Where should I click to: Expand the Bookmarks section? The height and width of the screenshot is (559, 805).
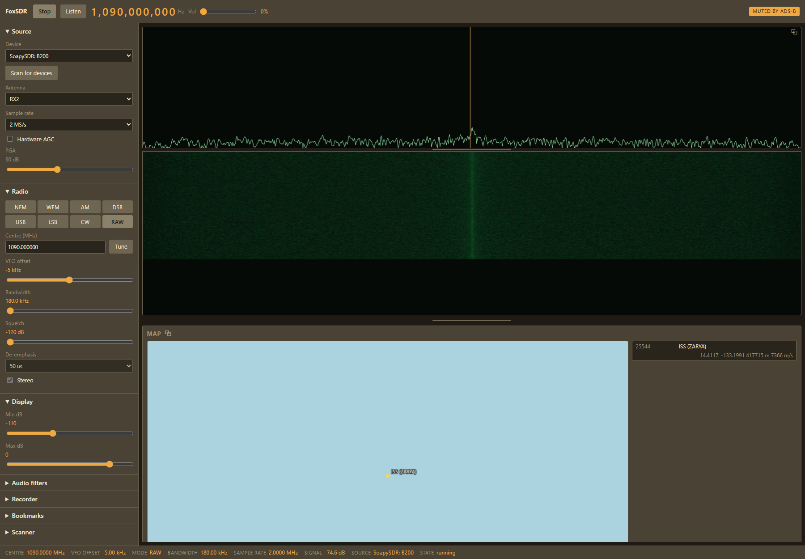coord(24,516)
